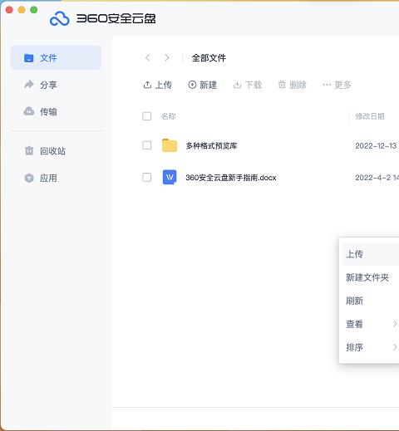Check the box for 多种格式预览库

147,145
